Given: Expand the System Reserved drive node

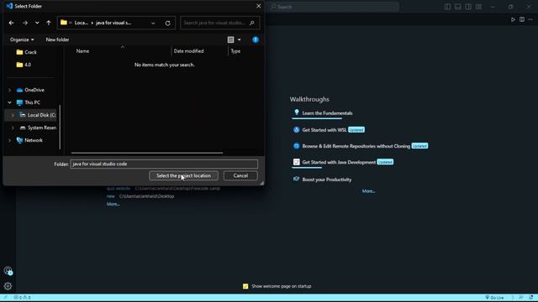Looking at the screenshot, I should (13, 128).
